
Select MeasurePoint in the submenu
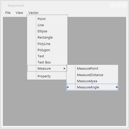tap(92, 68)
